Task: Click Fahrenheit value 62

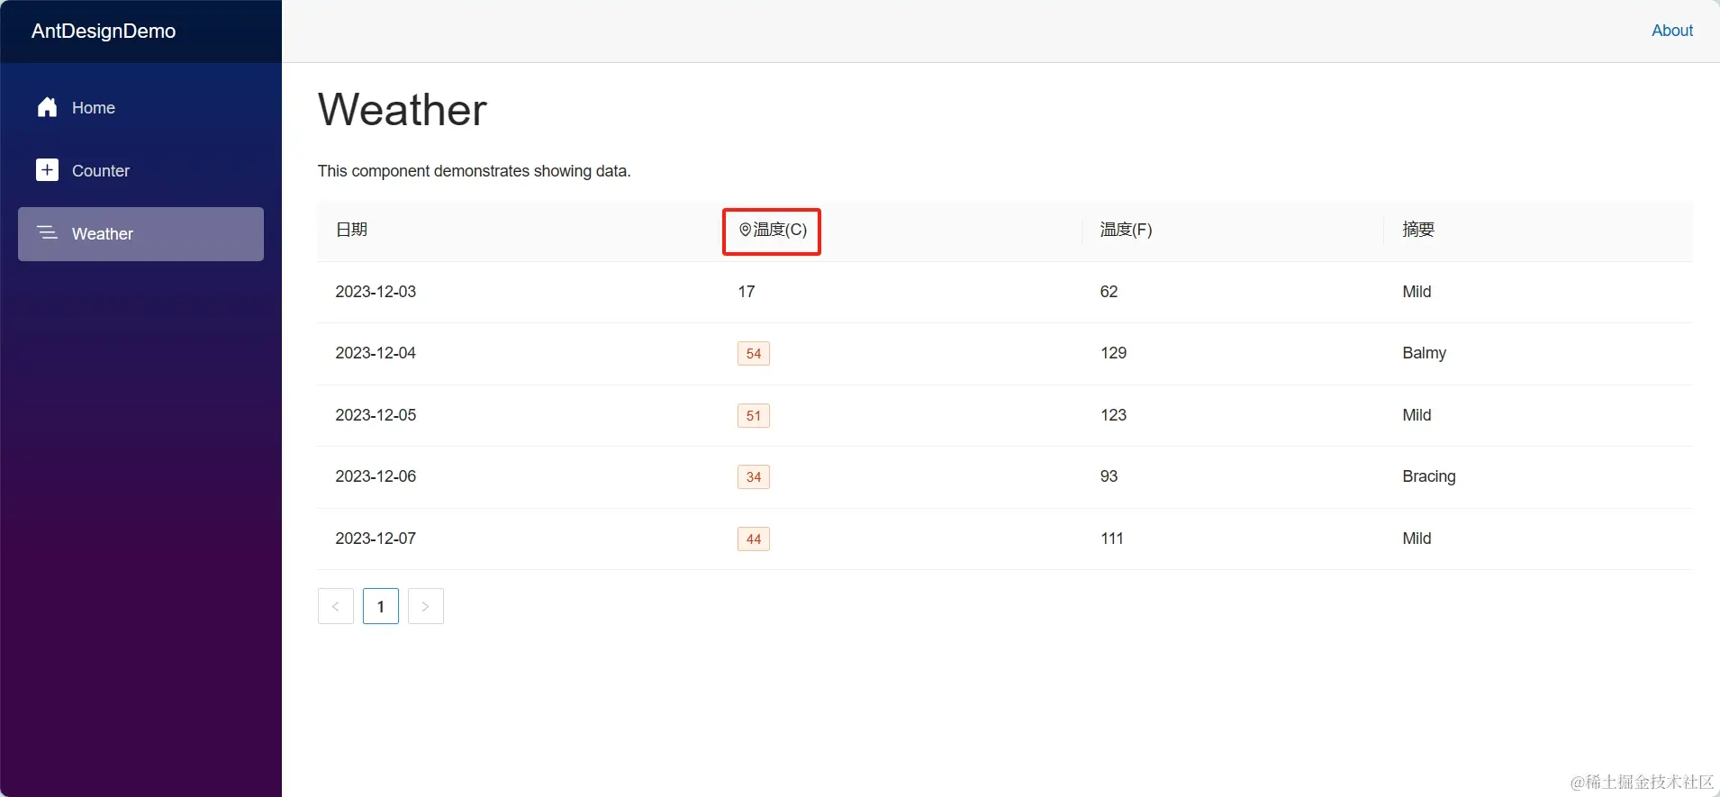Action: point(1109,292)
